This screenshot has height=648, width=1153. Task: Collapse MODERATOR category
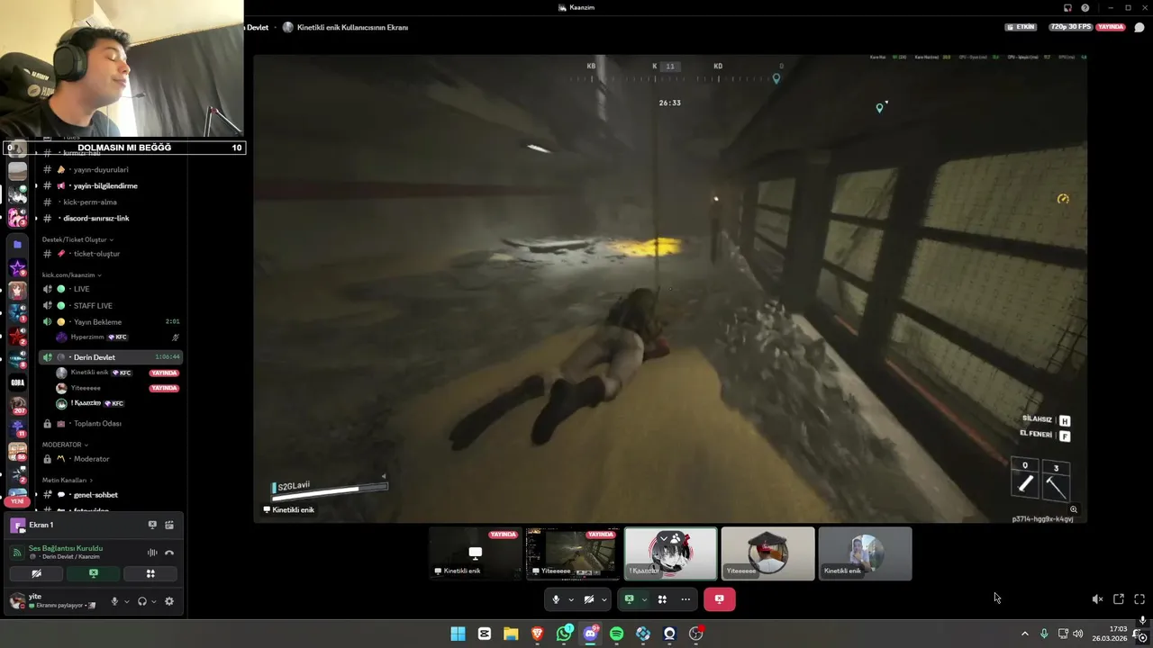65,445
